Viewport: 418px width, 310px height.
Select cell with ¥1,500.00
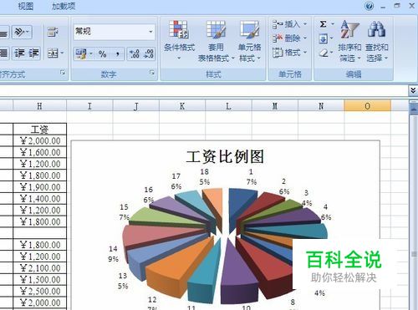coord(39,279)
